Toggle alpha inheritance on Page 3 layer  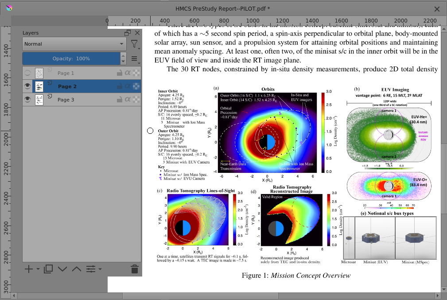pos(128,100)
